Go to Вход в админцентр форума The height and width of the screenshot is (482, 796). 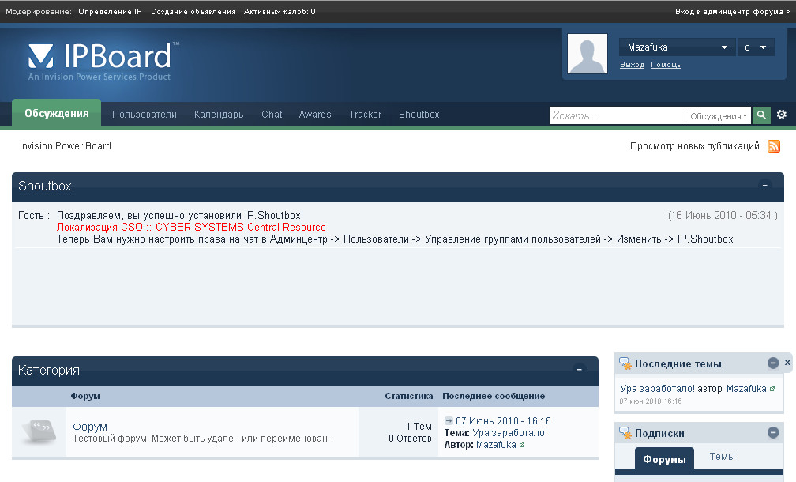(732, 11)
